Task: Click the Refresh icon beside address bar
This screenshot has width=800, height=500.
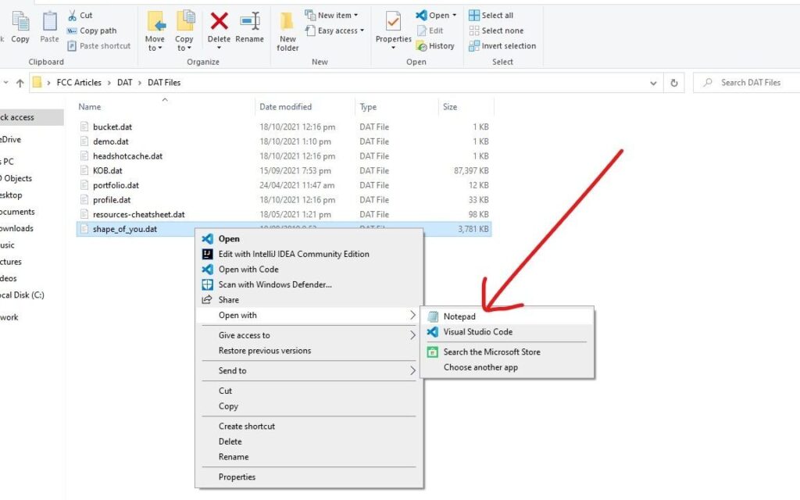Action: point(673,83)
